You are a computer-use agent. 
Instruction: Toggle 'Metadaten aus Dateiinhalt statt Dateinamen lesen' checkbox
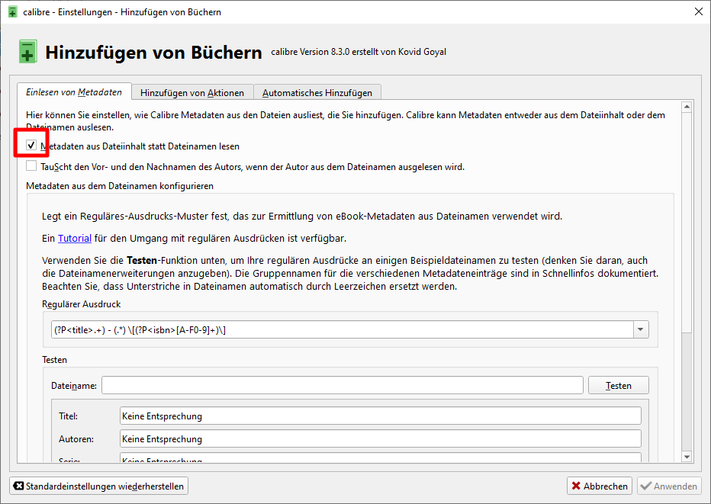31,146
